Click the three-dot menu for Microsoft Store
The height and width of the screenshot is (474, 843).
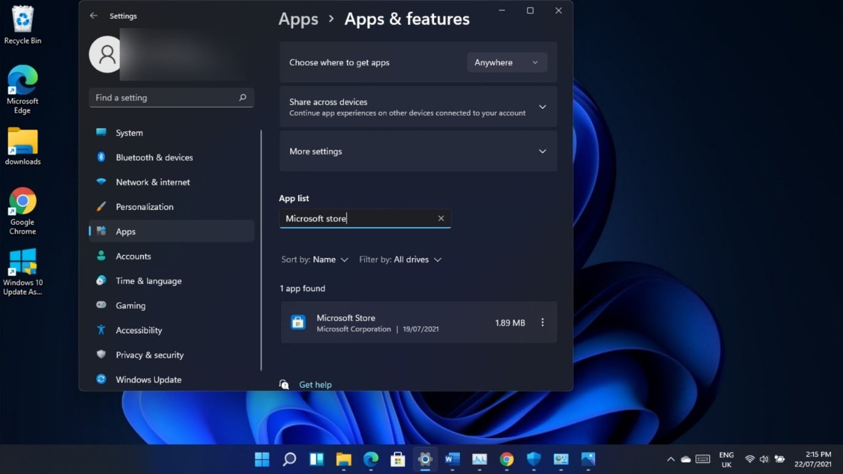point(542,322)
